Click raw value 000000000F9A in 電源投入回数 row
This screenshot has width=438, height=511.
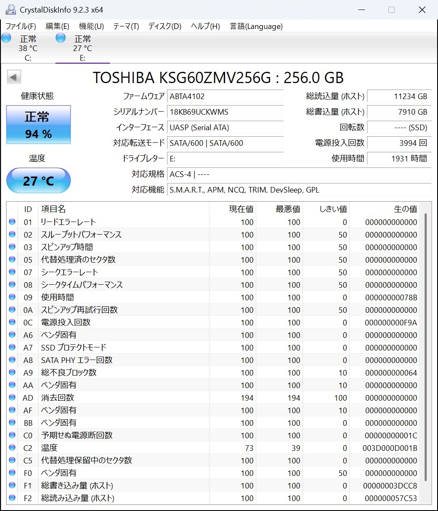coord(391,323)
